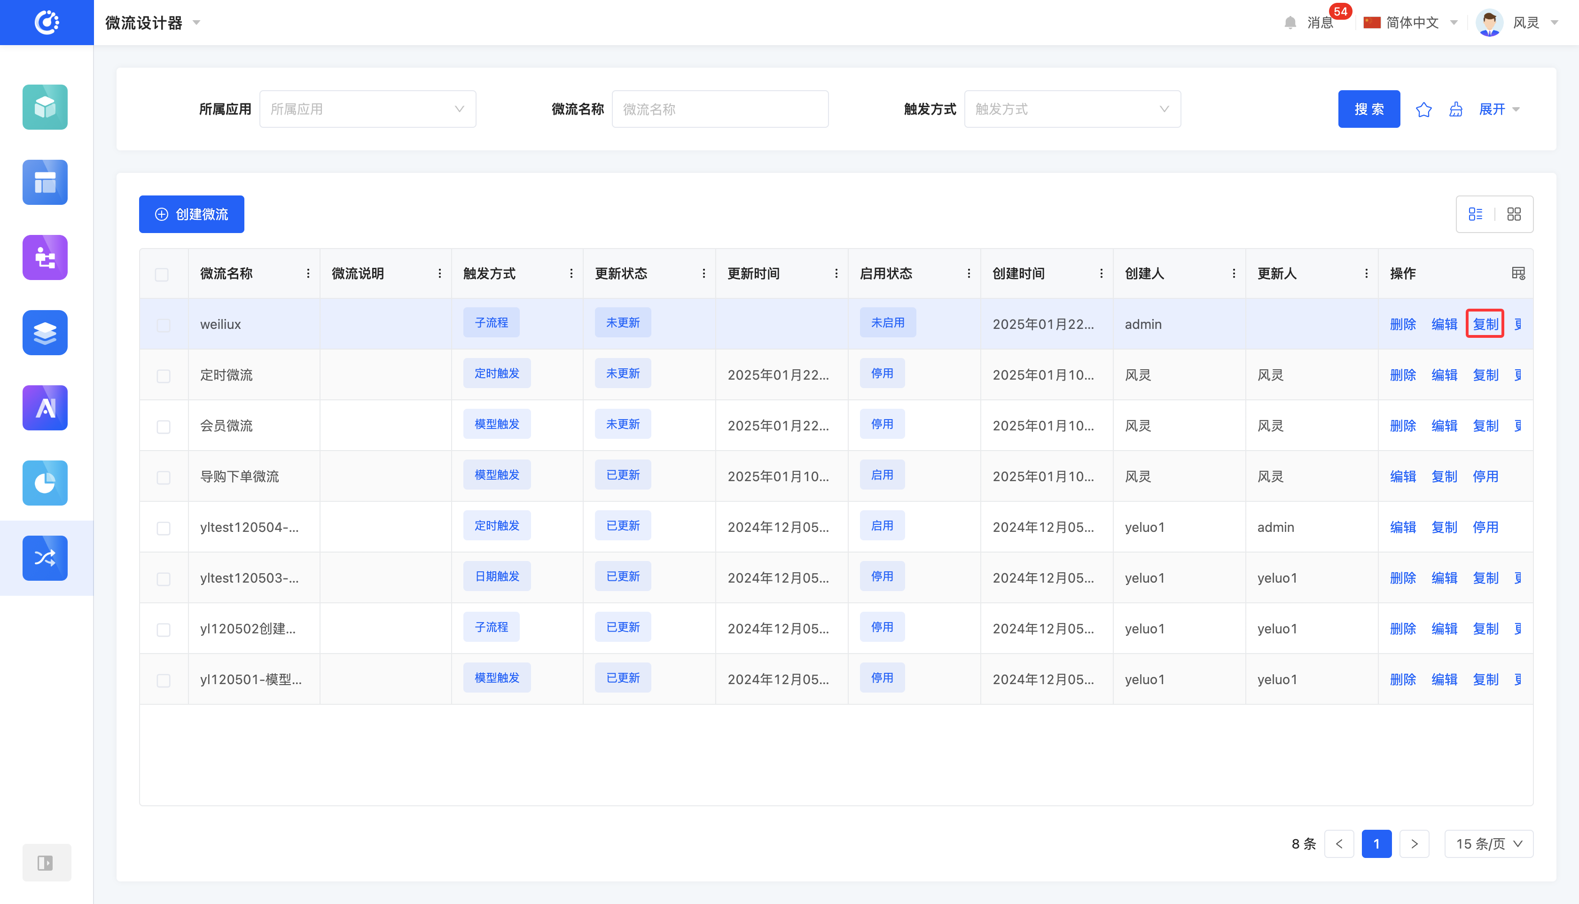Open the purple workflow diagram sidebar icon

pos(45,257)
